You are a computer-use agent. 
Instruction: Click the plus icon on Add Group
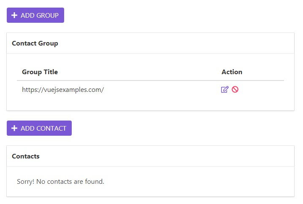point(14,15)
